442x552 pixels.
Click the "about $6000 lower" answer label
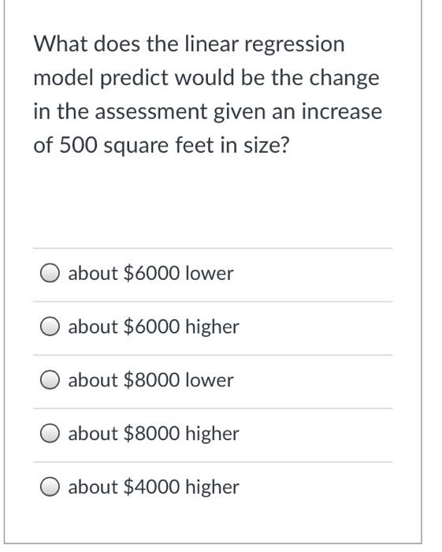pyautogui.click(x=150, y=273)
